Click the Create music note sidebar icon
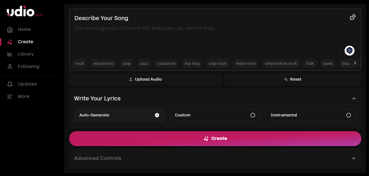This screenshot has width=369, height=176. pos(10,42)
